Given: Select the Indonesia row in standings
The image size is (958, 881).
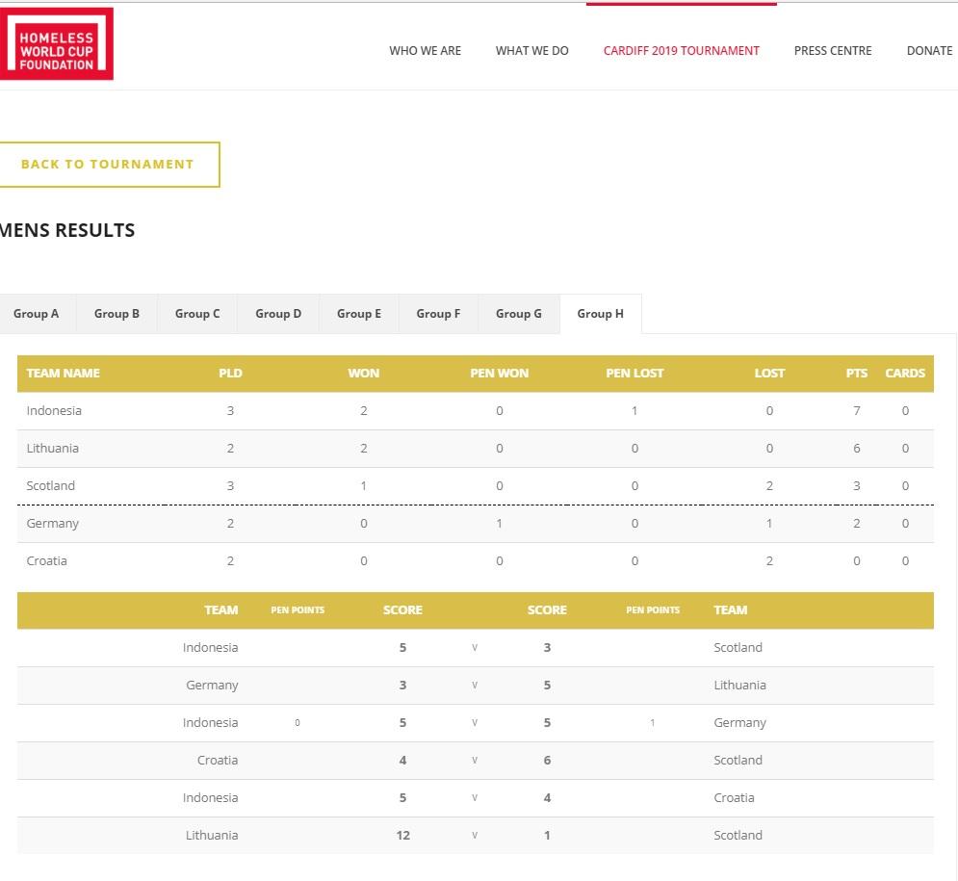Looking at the screenshot, I should click(54, 411).
